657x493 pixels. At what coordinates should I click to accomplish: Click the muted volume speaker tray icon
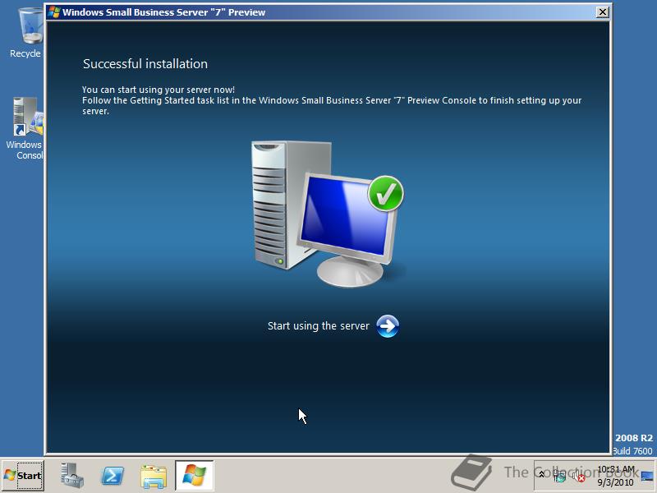(578, 477)
